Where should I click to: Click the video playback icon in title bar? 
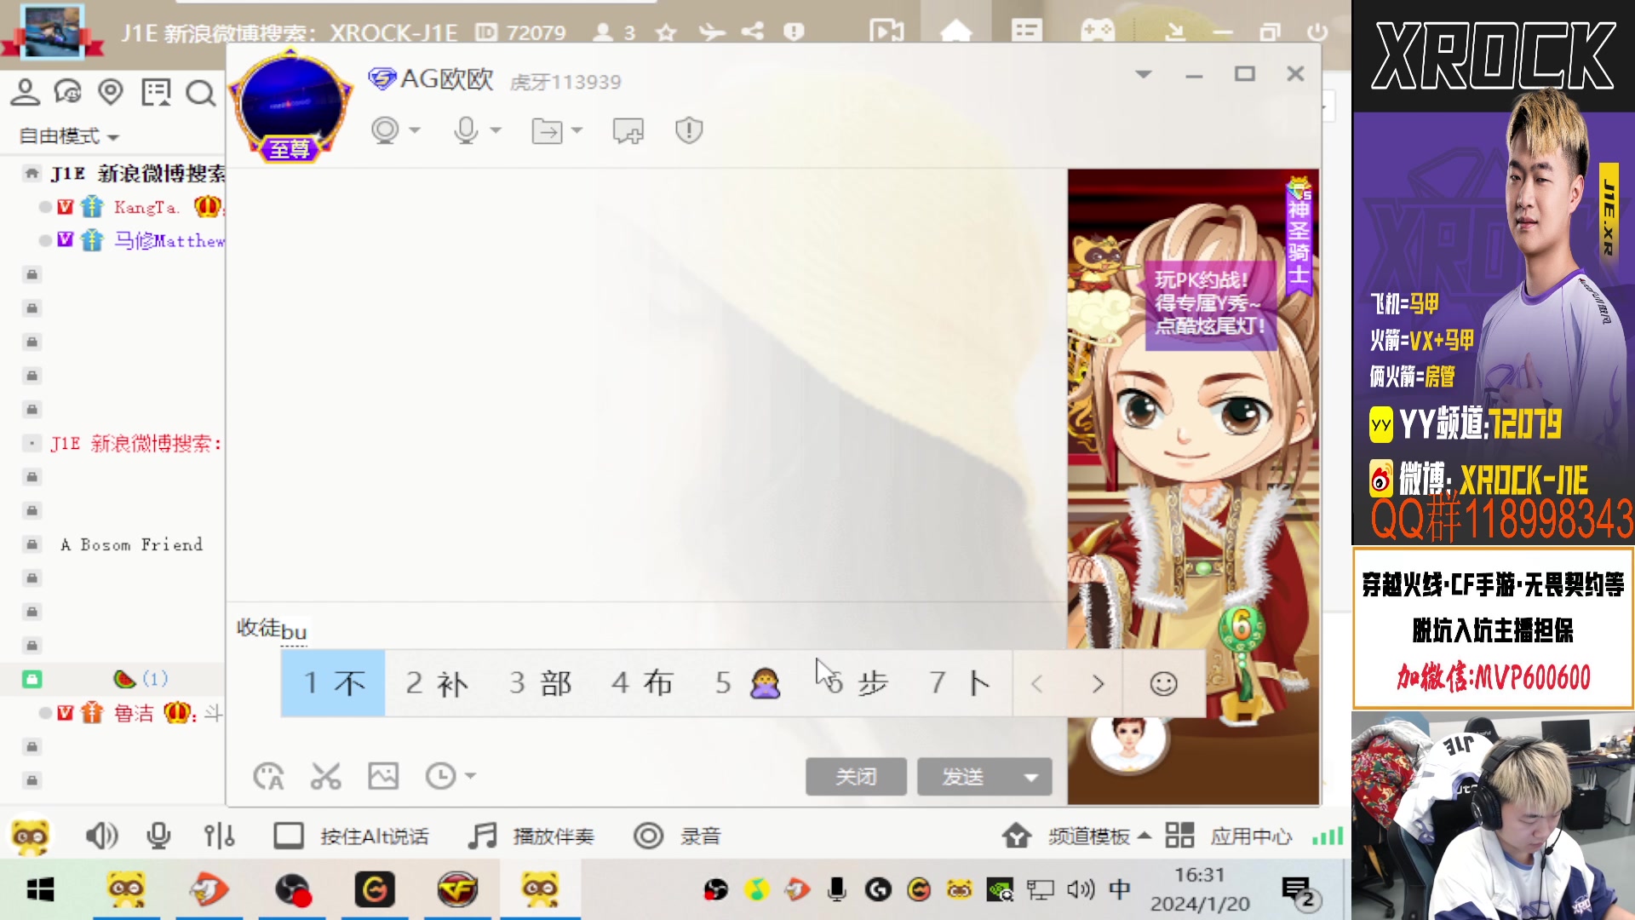click(886, 32)
